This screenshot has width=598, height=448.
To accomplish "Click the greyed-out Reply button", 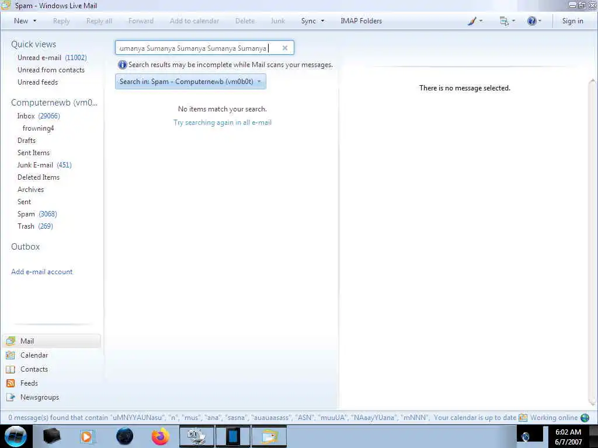I will pos(61,21).
